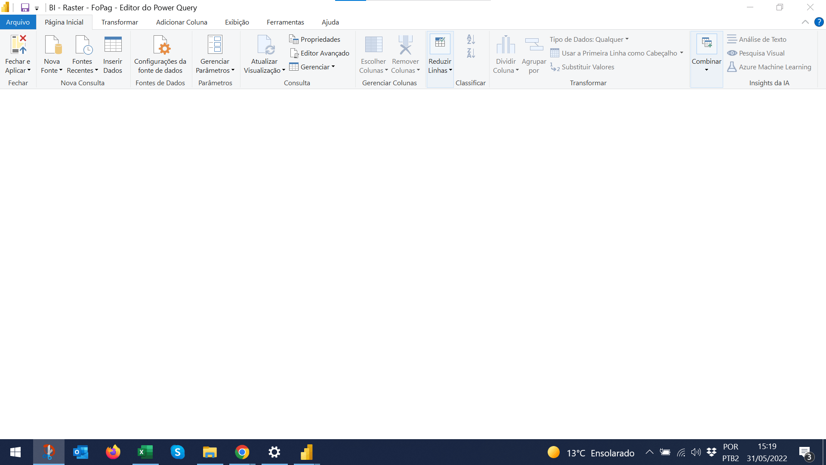Expand the Combinar dropdown arrow
This screenshot has height=465, width=826.
pyautogui.click(x=706, y=70)
